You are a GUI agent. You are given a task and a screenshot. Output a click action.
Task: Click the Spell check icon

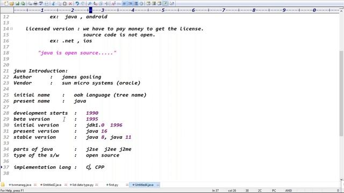point(41,4)
